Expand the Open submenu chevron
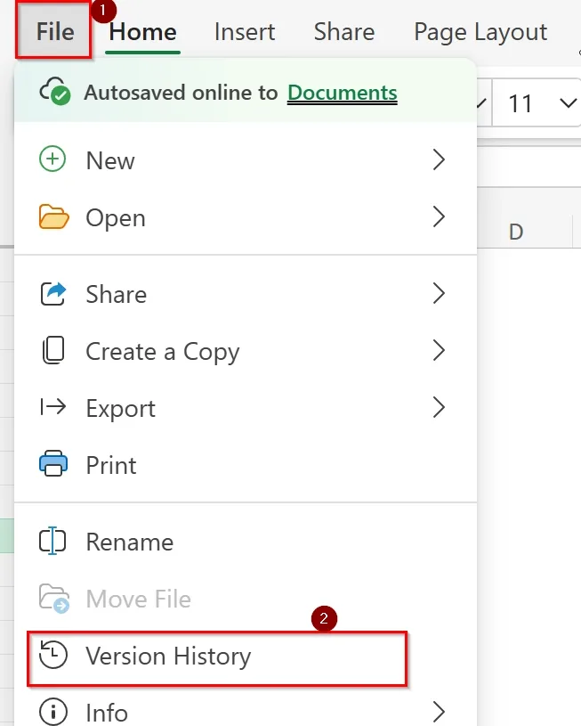Image resolution: width=581 pixels, height=726 pixels. 439,216
